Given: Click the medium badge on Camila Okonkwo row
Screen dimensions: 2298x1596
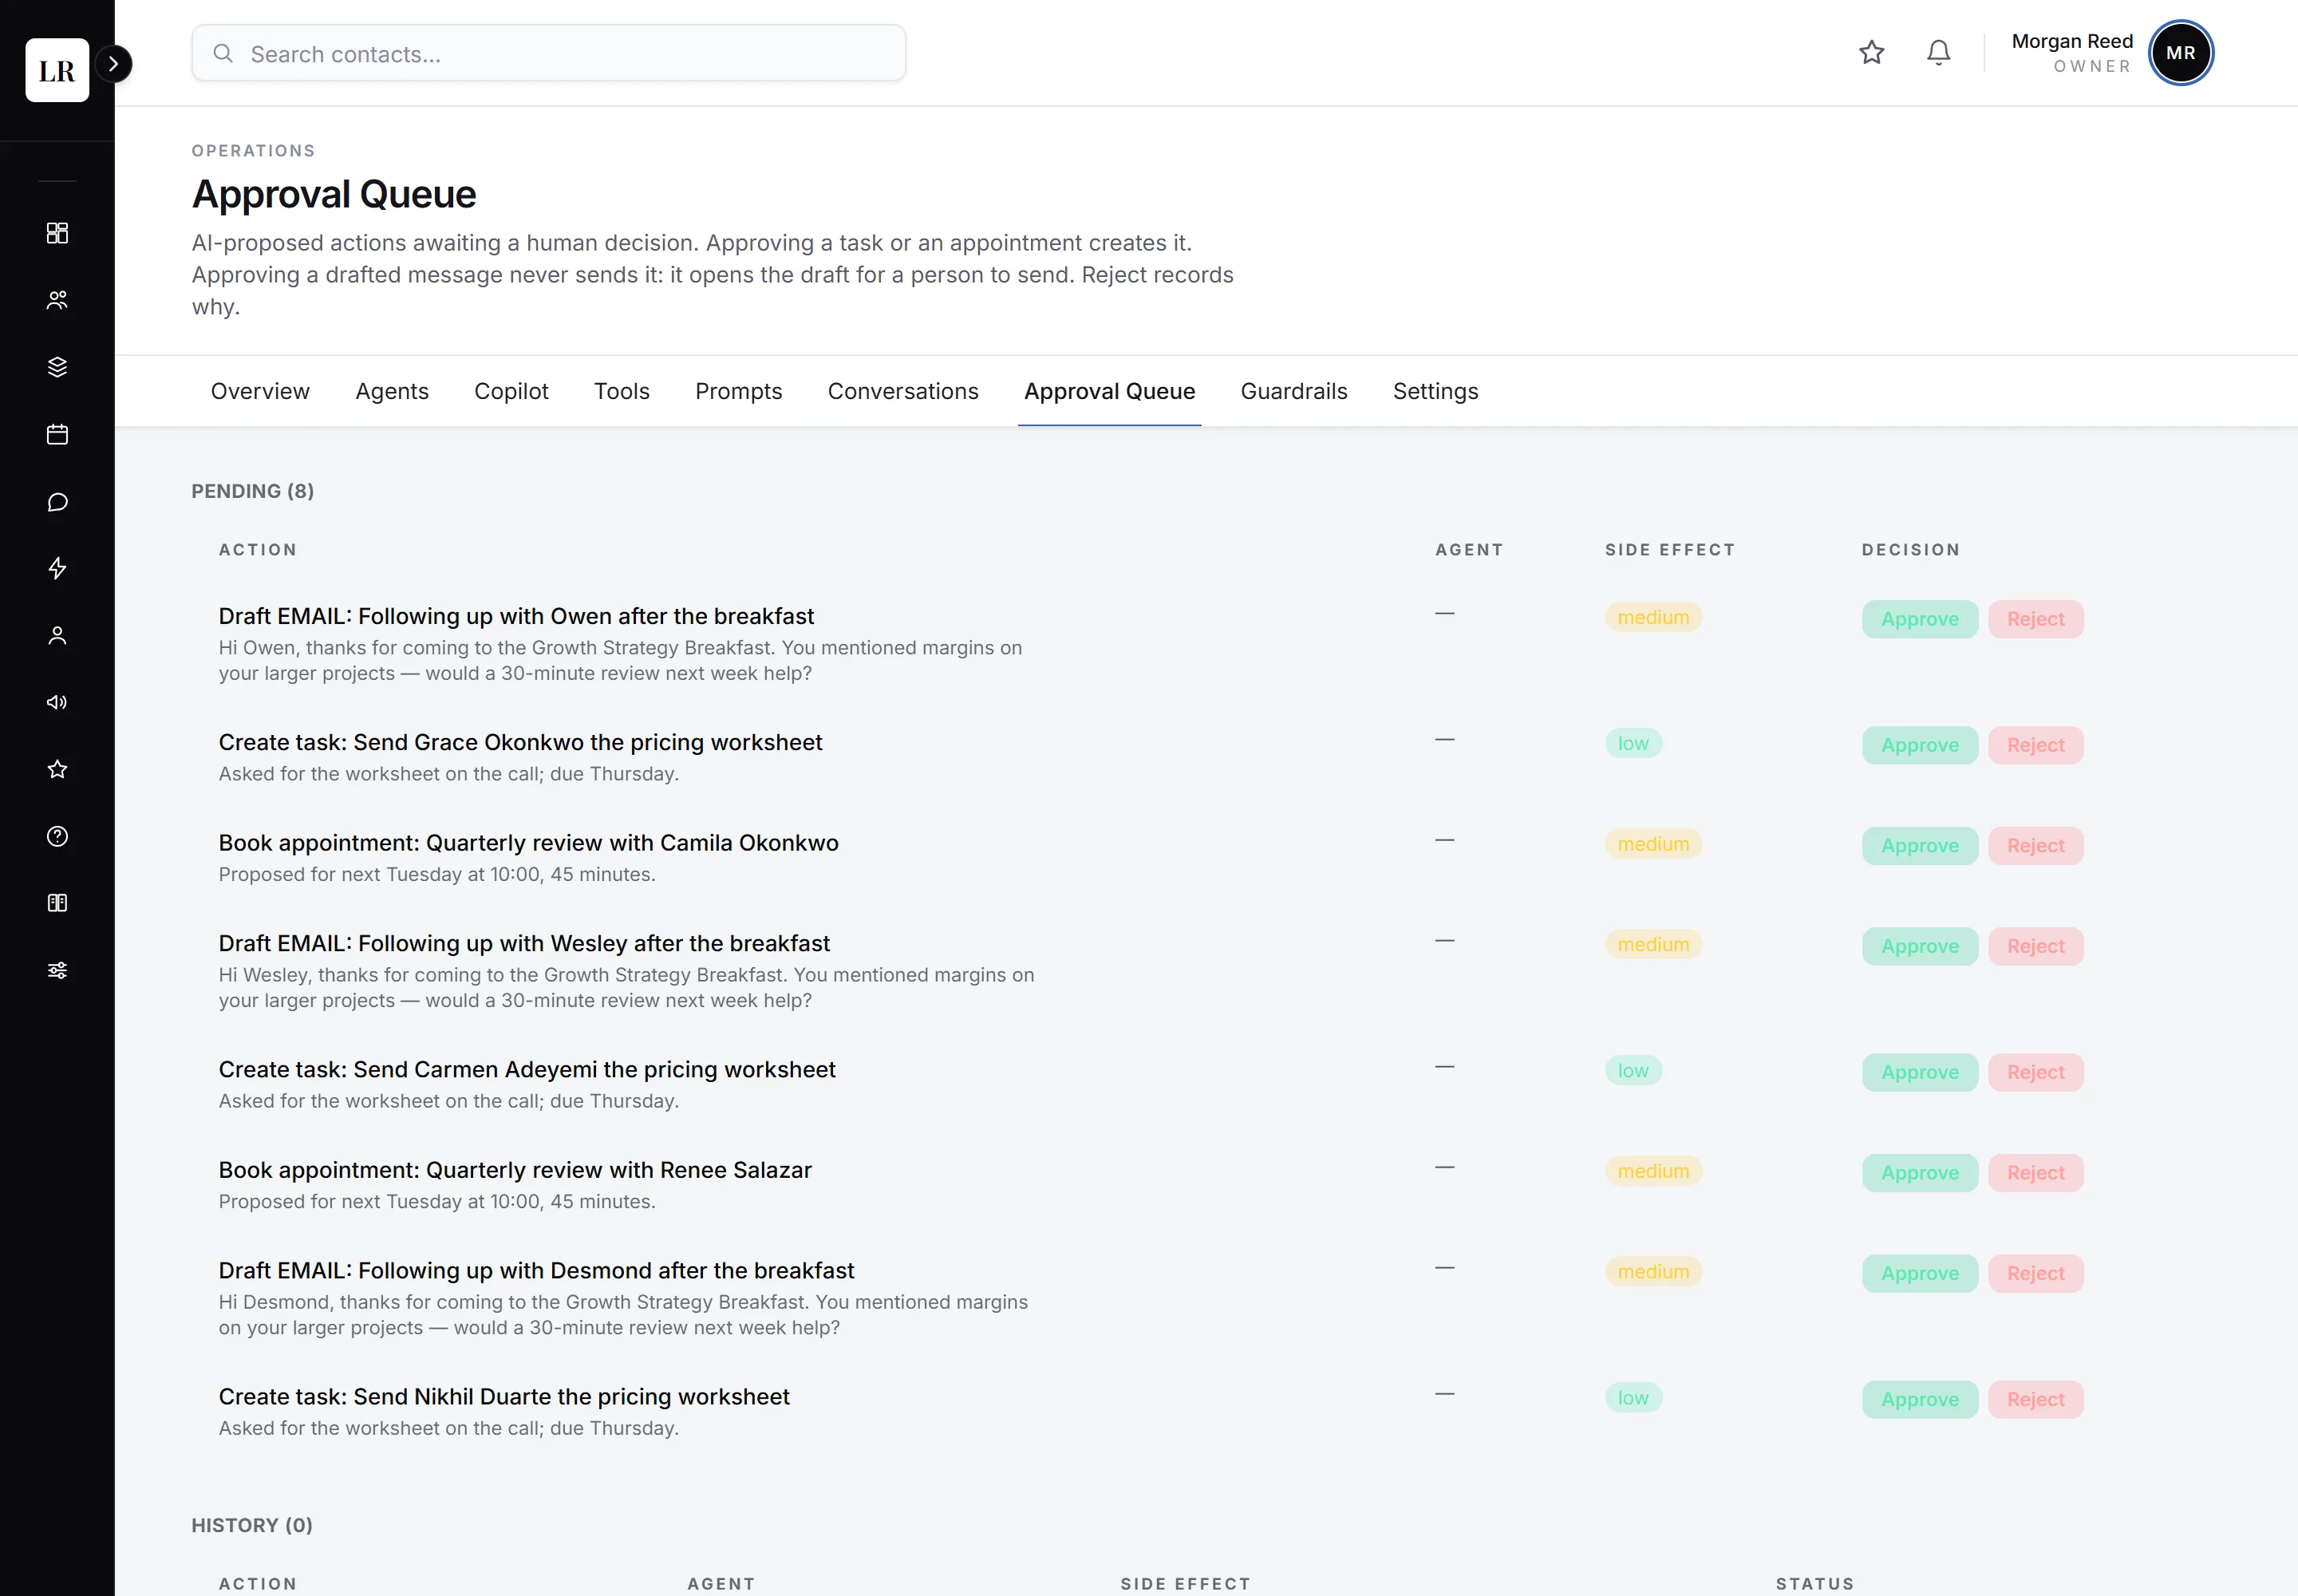Looking at the screenshot, I should [1653, 844].
